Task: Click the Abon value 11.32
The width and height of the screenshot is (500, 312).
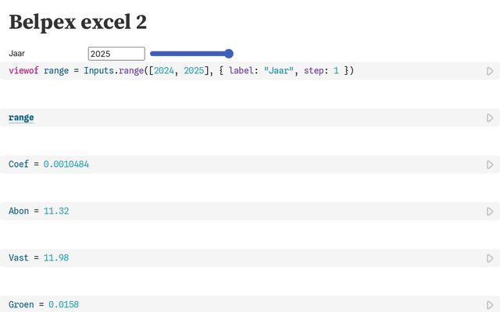Action: (x=56, y=211)
